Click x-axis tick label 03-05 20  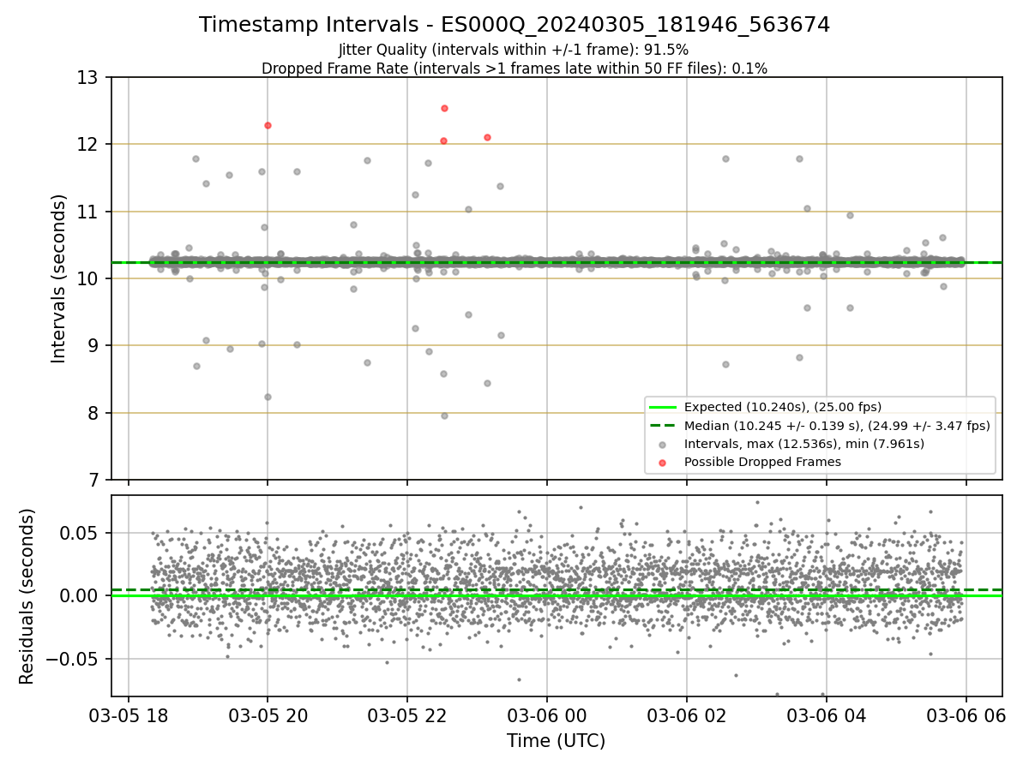[268, 716]
